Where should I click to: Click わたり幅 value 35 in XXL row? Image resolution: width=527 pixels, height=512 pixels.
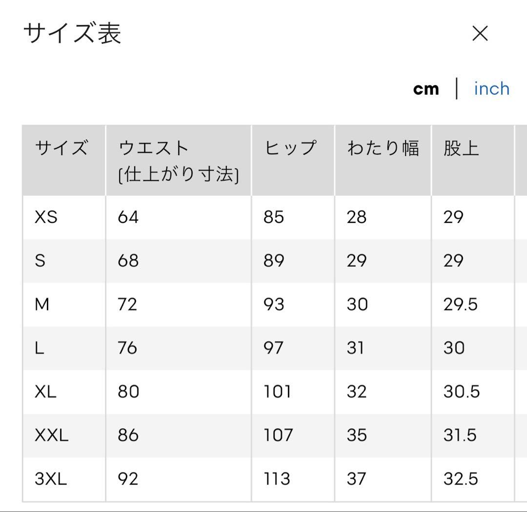click(357, 435)
